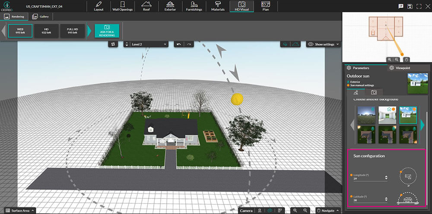Click the person camera icon next to Camera

pos(260,210)
